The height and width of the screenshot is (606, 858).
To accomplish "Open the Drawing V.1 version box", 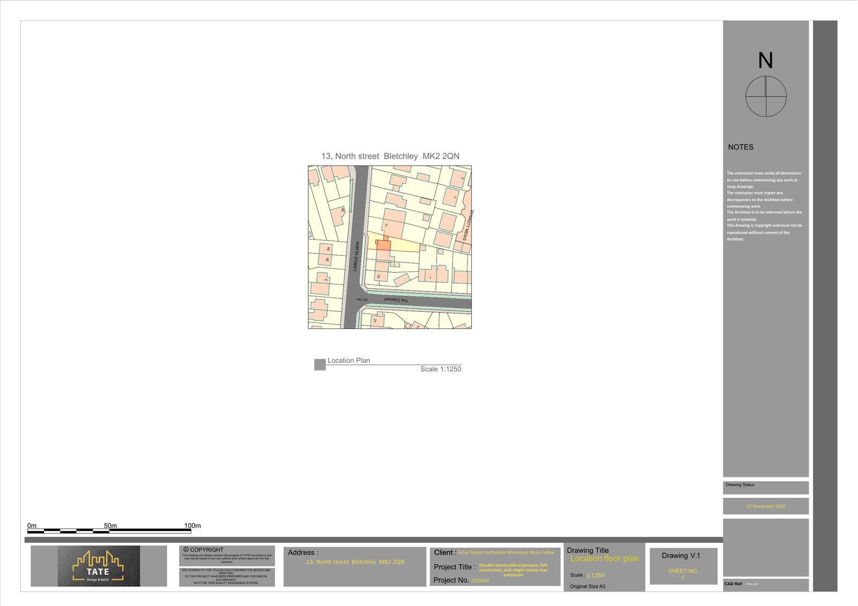I will 682,556.
